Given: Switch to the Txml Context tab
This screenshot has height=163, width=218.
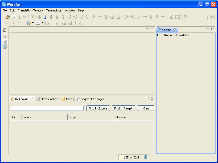Looking at the screenshot, I should tap(48, 99).
